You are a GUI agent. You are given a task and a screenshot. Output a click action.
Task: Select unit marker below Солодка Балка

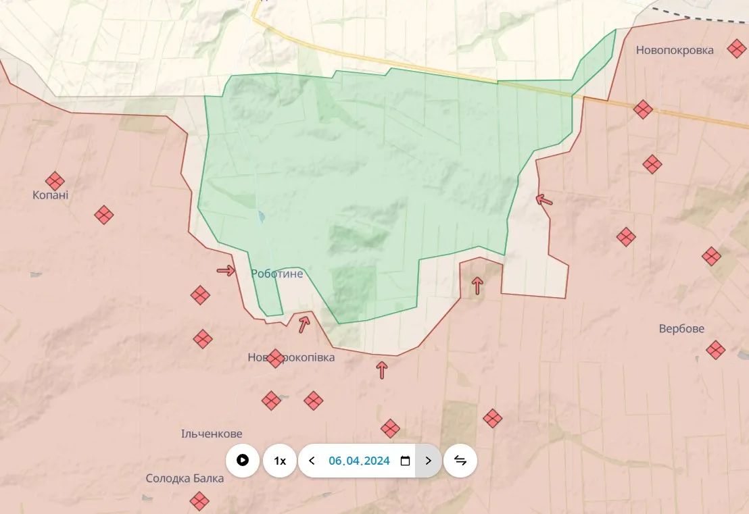pos(199,500)
